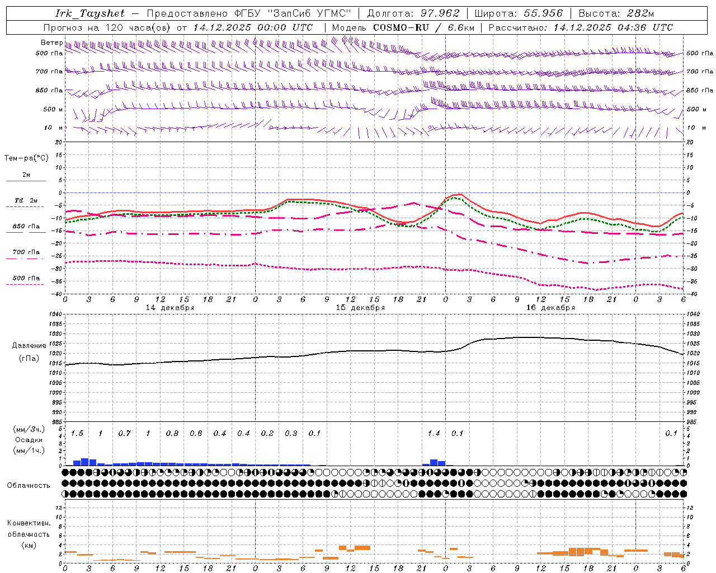716x573 pixels.
Task: Click the '16 декабря' date label
Action: coord(550,308)
